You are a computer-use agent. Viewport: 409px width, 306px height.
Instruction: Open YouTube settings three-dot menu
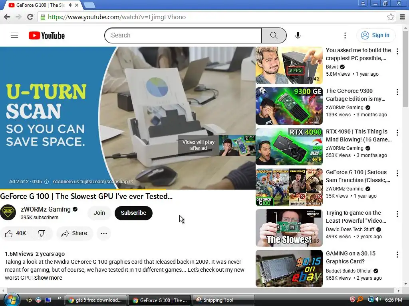345,35
